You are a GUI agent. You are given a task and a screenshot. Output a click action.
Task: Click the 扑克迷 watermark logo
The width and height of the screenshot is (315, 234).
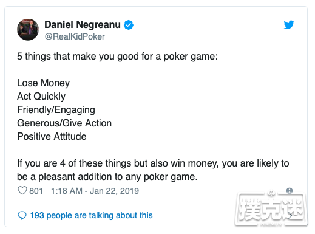point(271,209)
